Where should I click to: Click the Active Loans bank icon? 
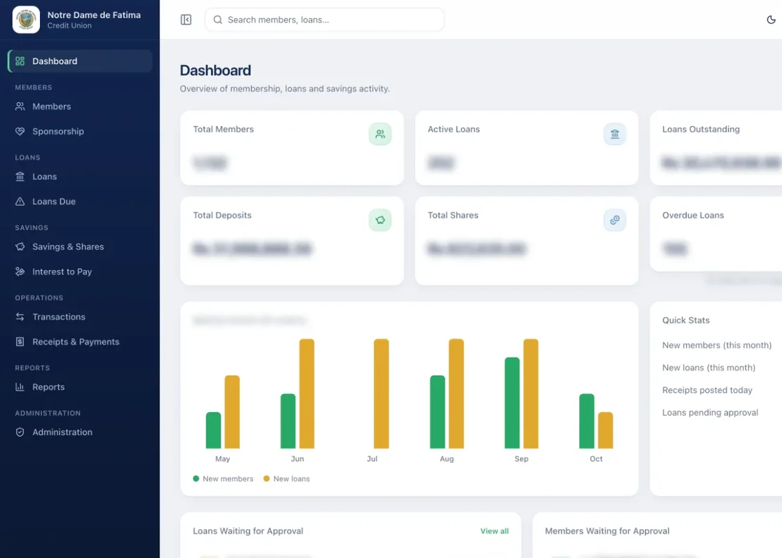[615, 134]
